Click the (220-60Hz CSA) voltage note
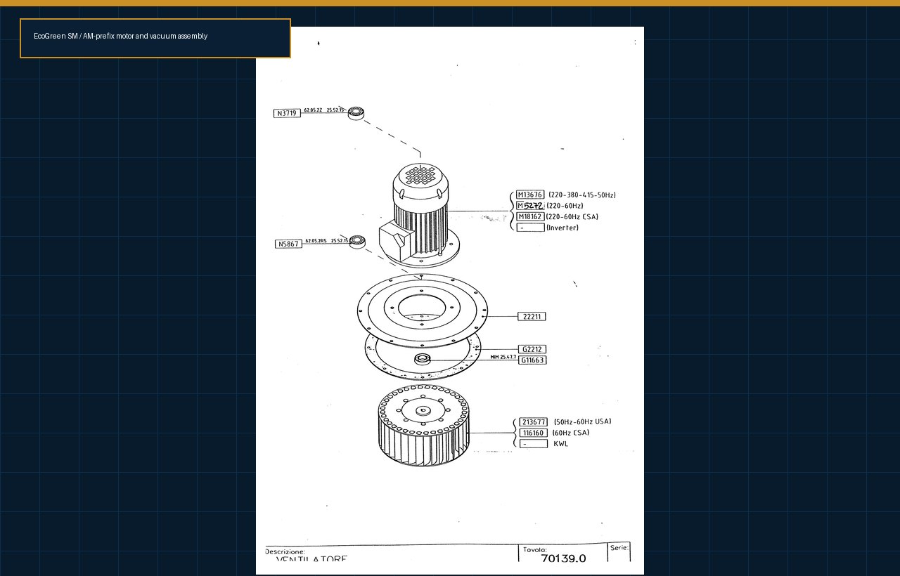Screen dimensions: 900x576 [572, 216]
